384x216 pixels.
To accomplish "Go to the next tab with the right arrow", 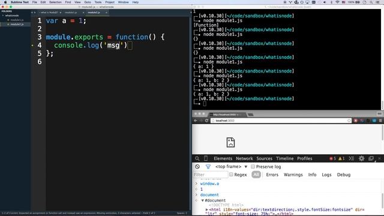I will coord(35,13).
